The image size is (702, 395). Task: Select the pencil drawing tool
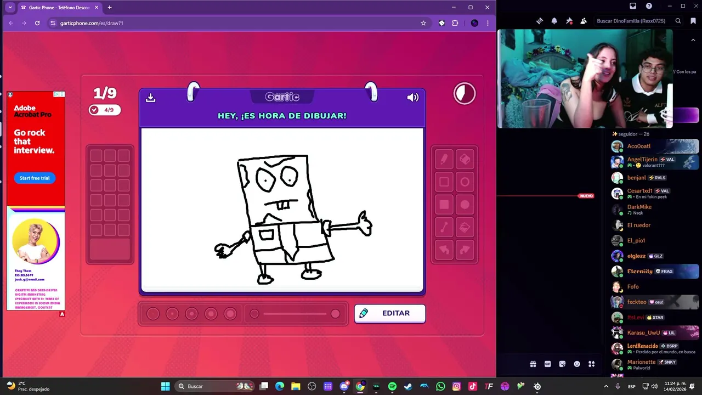point(444,159)
